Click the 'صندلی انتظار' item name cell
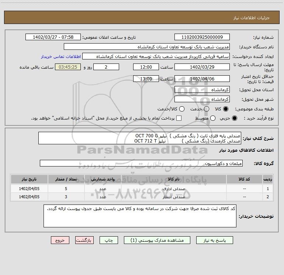The image size is (284, 275). tap(174, 197)
